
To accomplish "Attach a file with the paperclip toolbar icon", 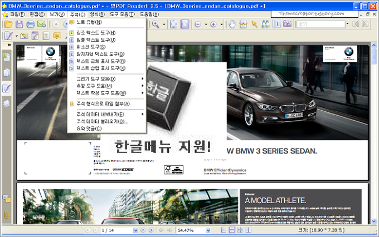I will pyautogui.click(x=24, y=36).
